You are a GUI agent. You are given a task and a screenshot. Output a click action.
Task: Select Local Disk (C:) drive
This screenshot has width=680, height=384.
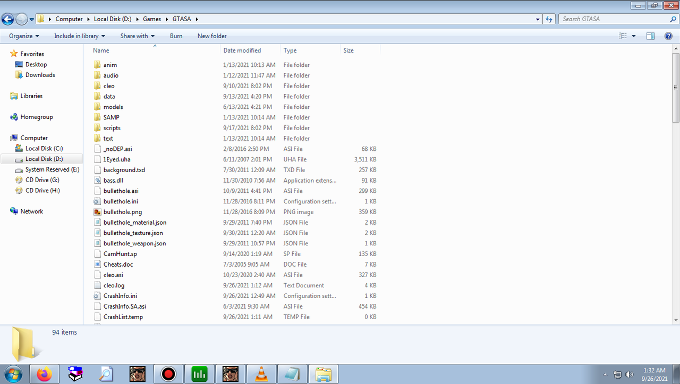[44, 149]
